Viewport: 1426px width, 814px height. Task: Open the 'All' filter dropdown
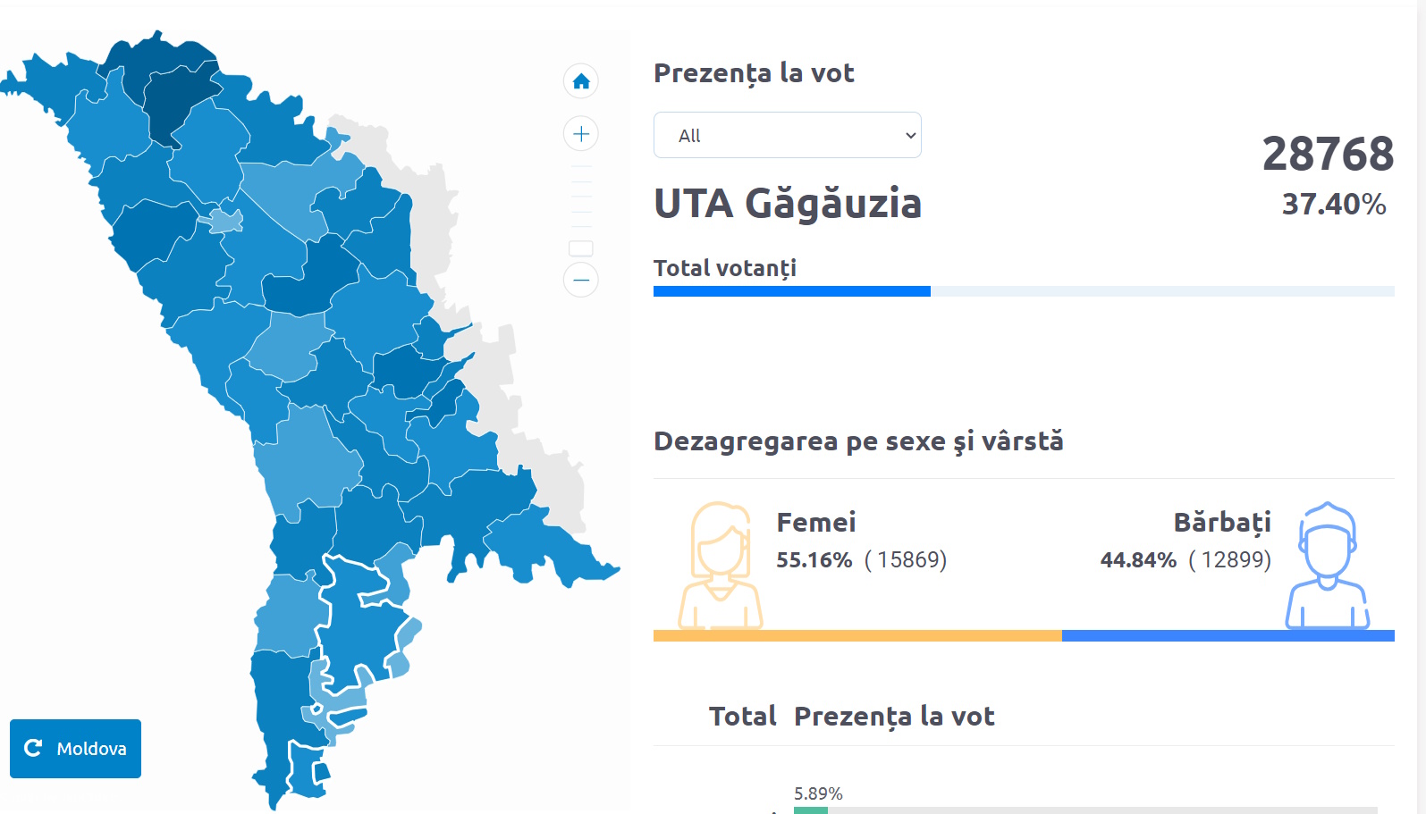pos(787,136)
